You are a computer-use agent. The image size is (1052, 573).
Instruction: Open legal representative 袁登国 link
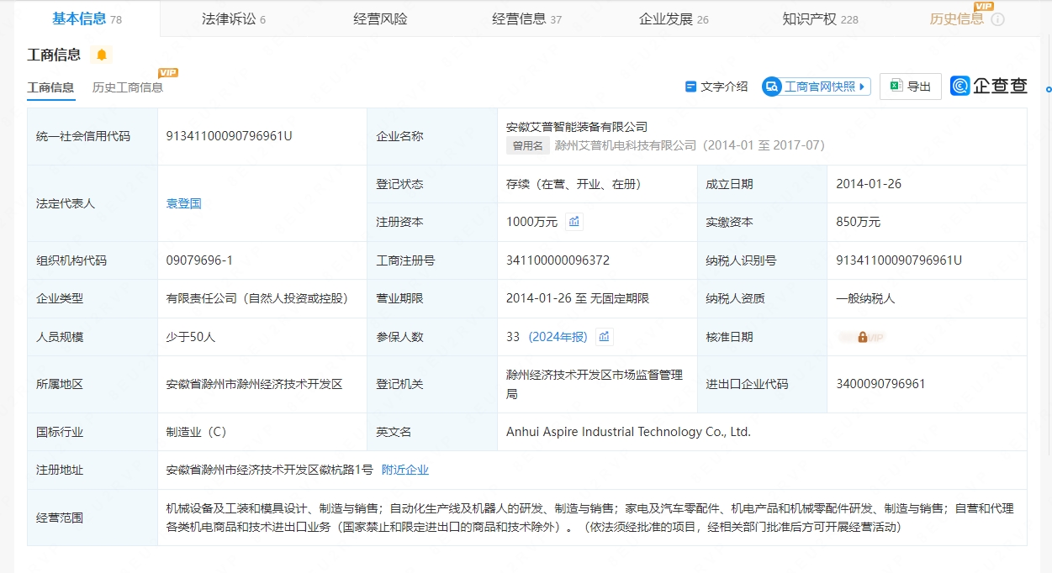tap(183, 203)
